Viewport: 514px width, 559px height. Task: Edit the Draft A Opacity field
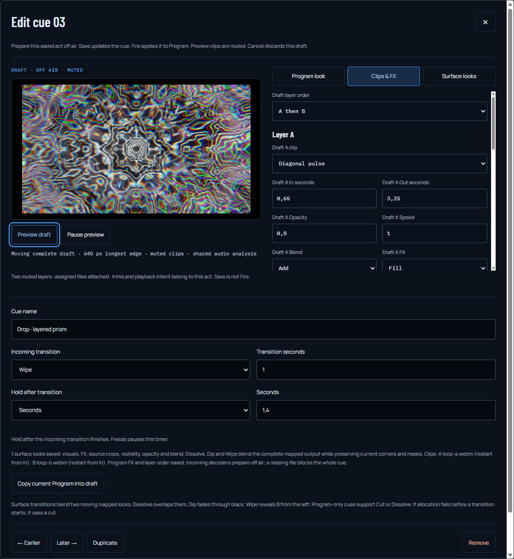pos(324,233)
